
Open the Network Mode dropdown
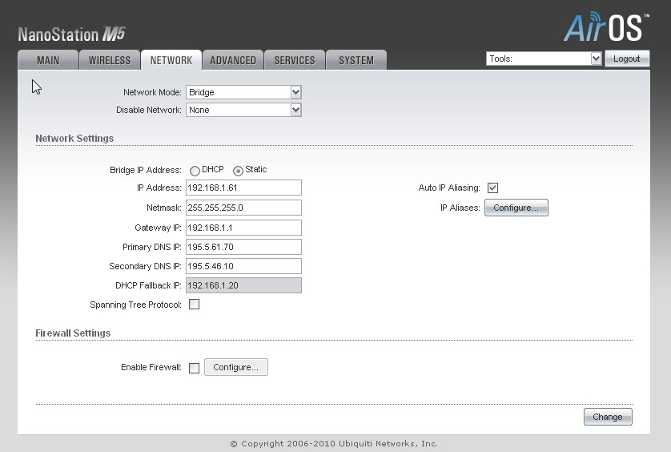(x=243, y=92)
